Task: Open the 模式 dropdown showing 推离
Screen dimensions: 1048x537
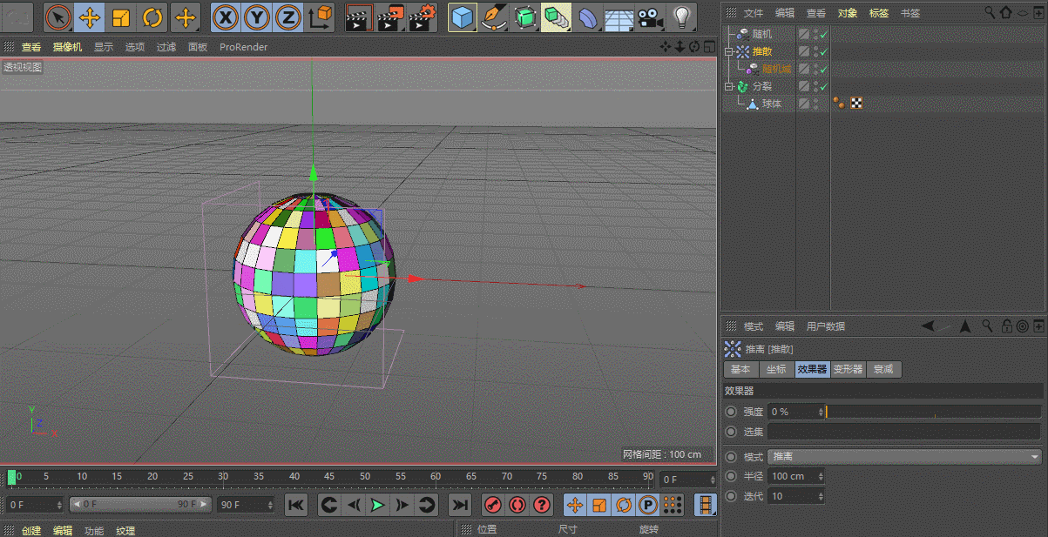Action: (905, 457)
